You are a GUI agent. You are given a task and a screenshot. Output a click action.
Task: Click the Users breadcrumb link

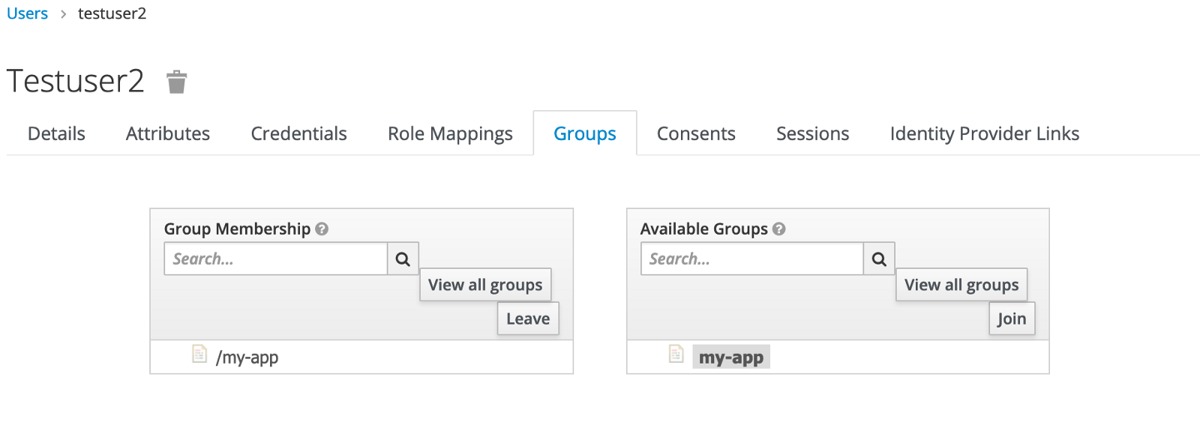pos(28,13)
